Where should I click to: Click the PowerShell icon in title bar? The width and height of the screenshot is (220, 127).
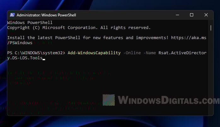point(12,15)
